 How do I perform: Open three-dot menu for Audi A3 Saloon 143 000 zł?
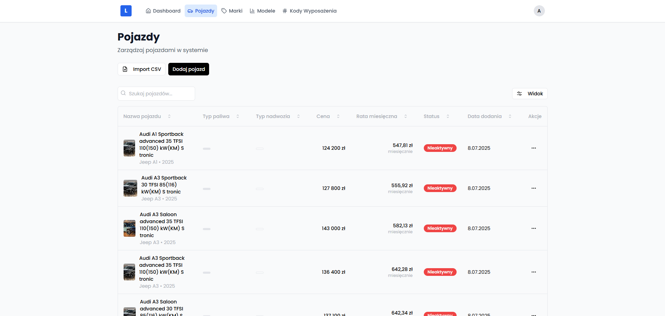point(533,228)
